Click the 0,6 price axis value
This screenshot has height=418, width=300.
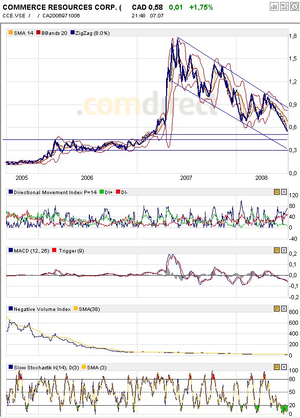point(293,127)
